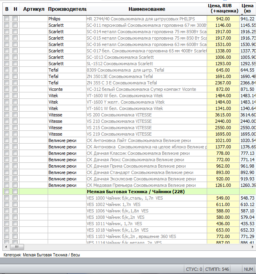Select СК Дачная Эксклюзив Соковыжималка row
This screenshot has height=274, width=256.
[141, 179]
